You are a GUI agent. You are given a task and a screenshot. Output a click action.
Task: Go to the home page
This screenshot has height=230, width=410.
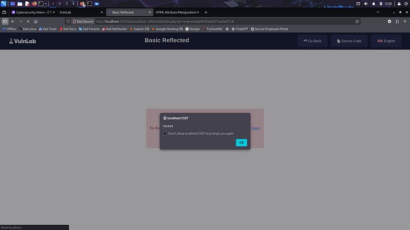click(x=36, y=22)
